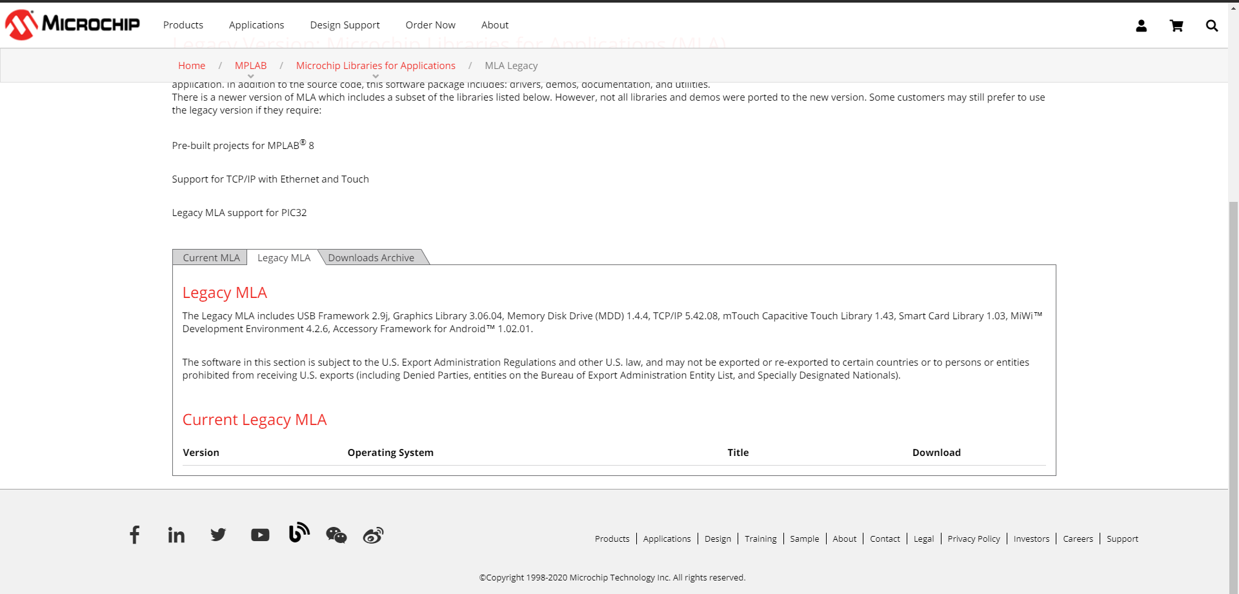Open the shopping cart icon

coord(1176,25)
